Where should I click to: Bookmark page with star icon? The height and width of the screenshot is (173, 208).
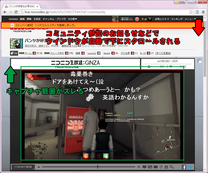[191, 12]
